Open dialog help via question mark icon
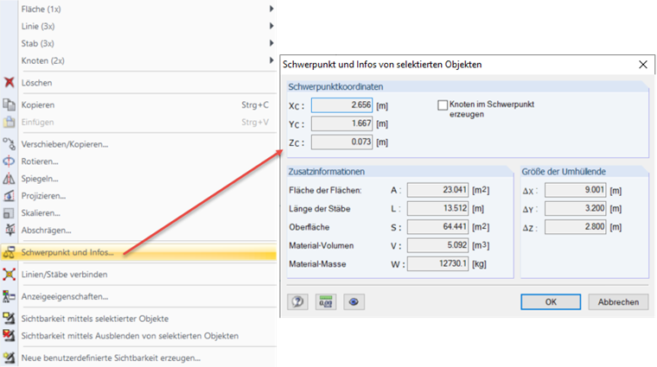The height and width of the screenshot is (367, 657). click(297, 301)
